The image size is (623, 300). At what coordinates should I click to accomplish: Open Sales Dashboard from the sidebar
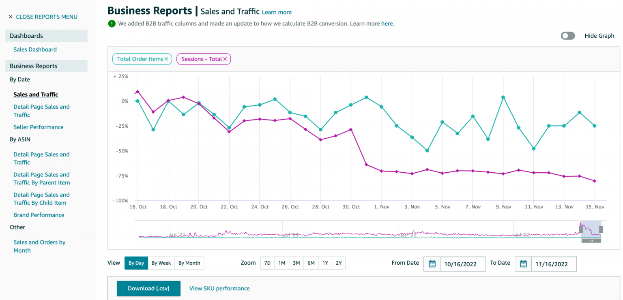pos(35,49)
